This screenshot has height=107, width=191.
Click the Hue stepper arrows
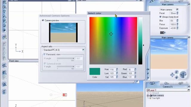point(117,69)
